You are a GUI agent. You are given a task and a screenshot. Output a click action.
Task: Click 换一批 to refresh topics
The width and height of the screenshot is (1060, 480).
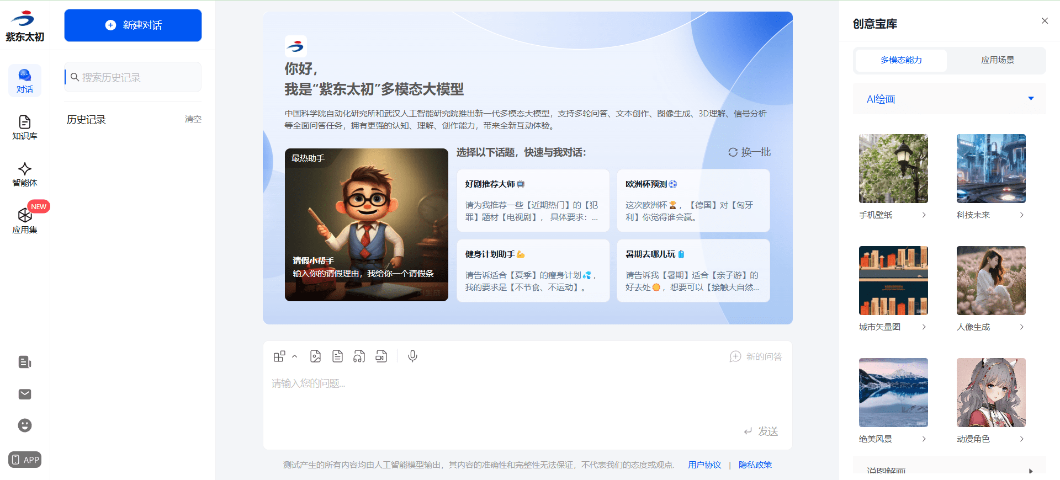(749, 152)
